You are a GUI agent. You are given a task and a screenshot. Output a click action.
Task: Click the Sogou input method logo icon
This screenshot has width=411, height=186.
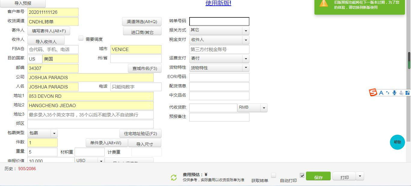coord(373,92)
